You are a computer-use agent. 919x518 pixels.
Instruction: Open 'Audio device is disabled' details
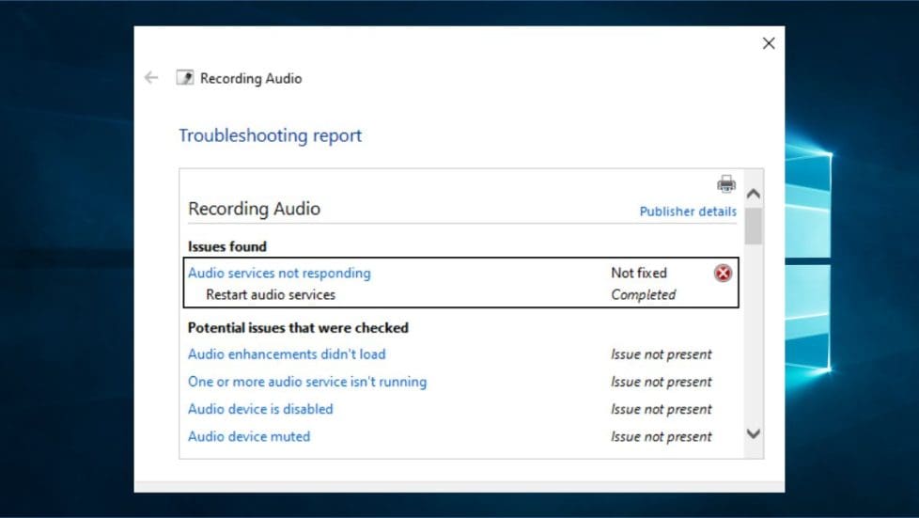pos(260,409)
